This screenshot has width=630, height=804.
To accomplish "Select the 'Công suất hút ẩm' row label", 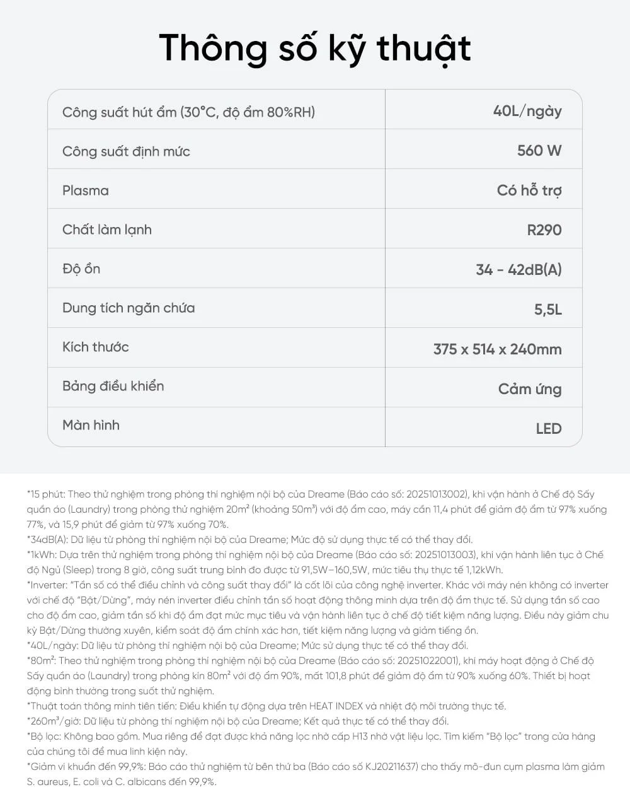I will coord(189,112).
